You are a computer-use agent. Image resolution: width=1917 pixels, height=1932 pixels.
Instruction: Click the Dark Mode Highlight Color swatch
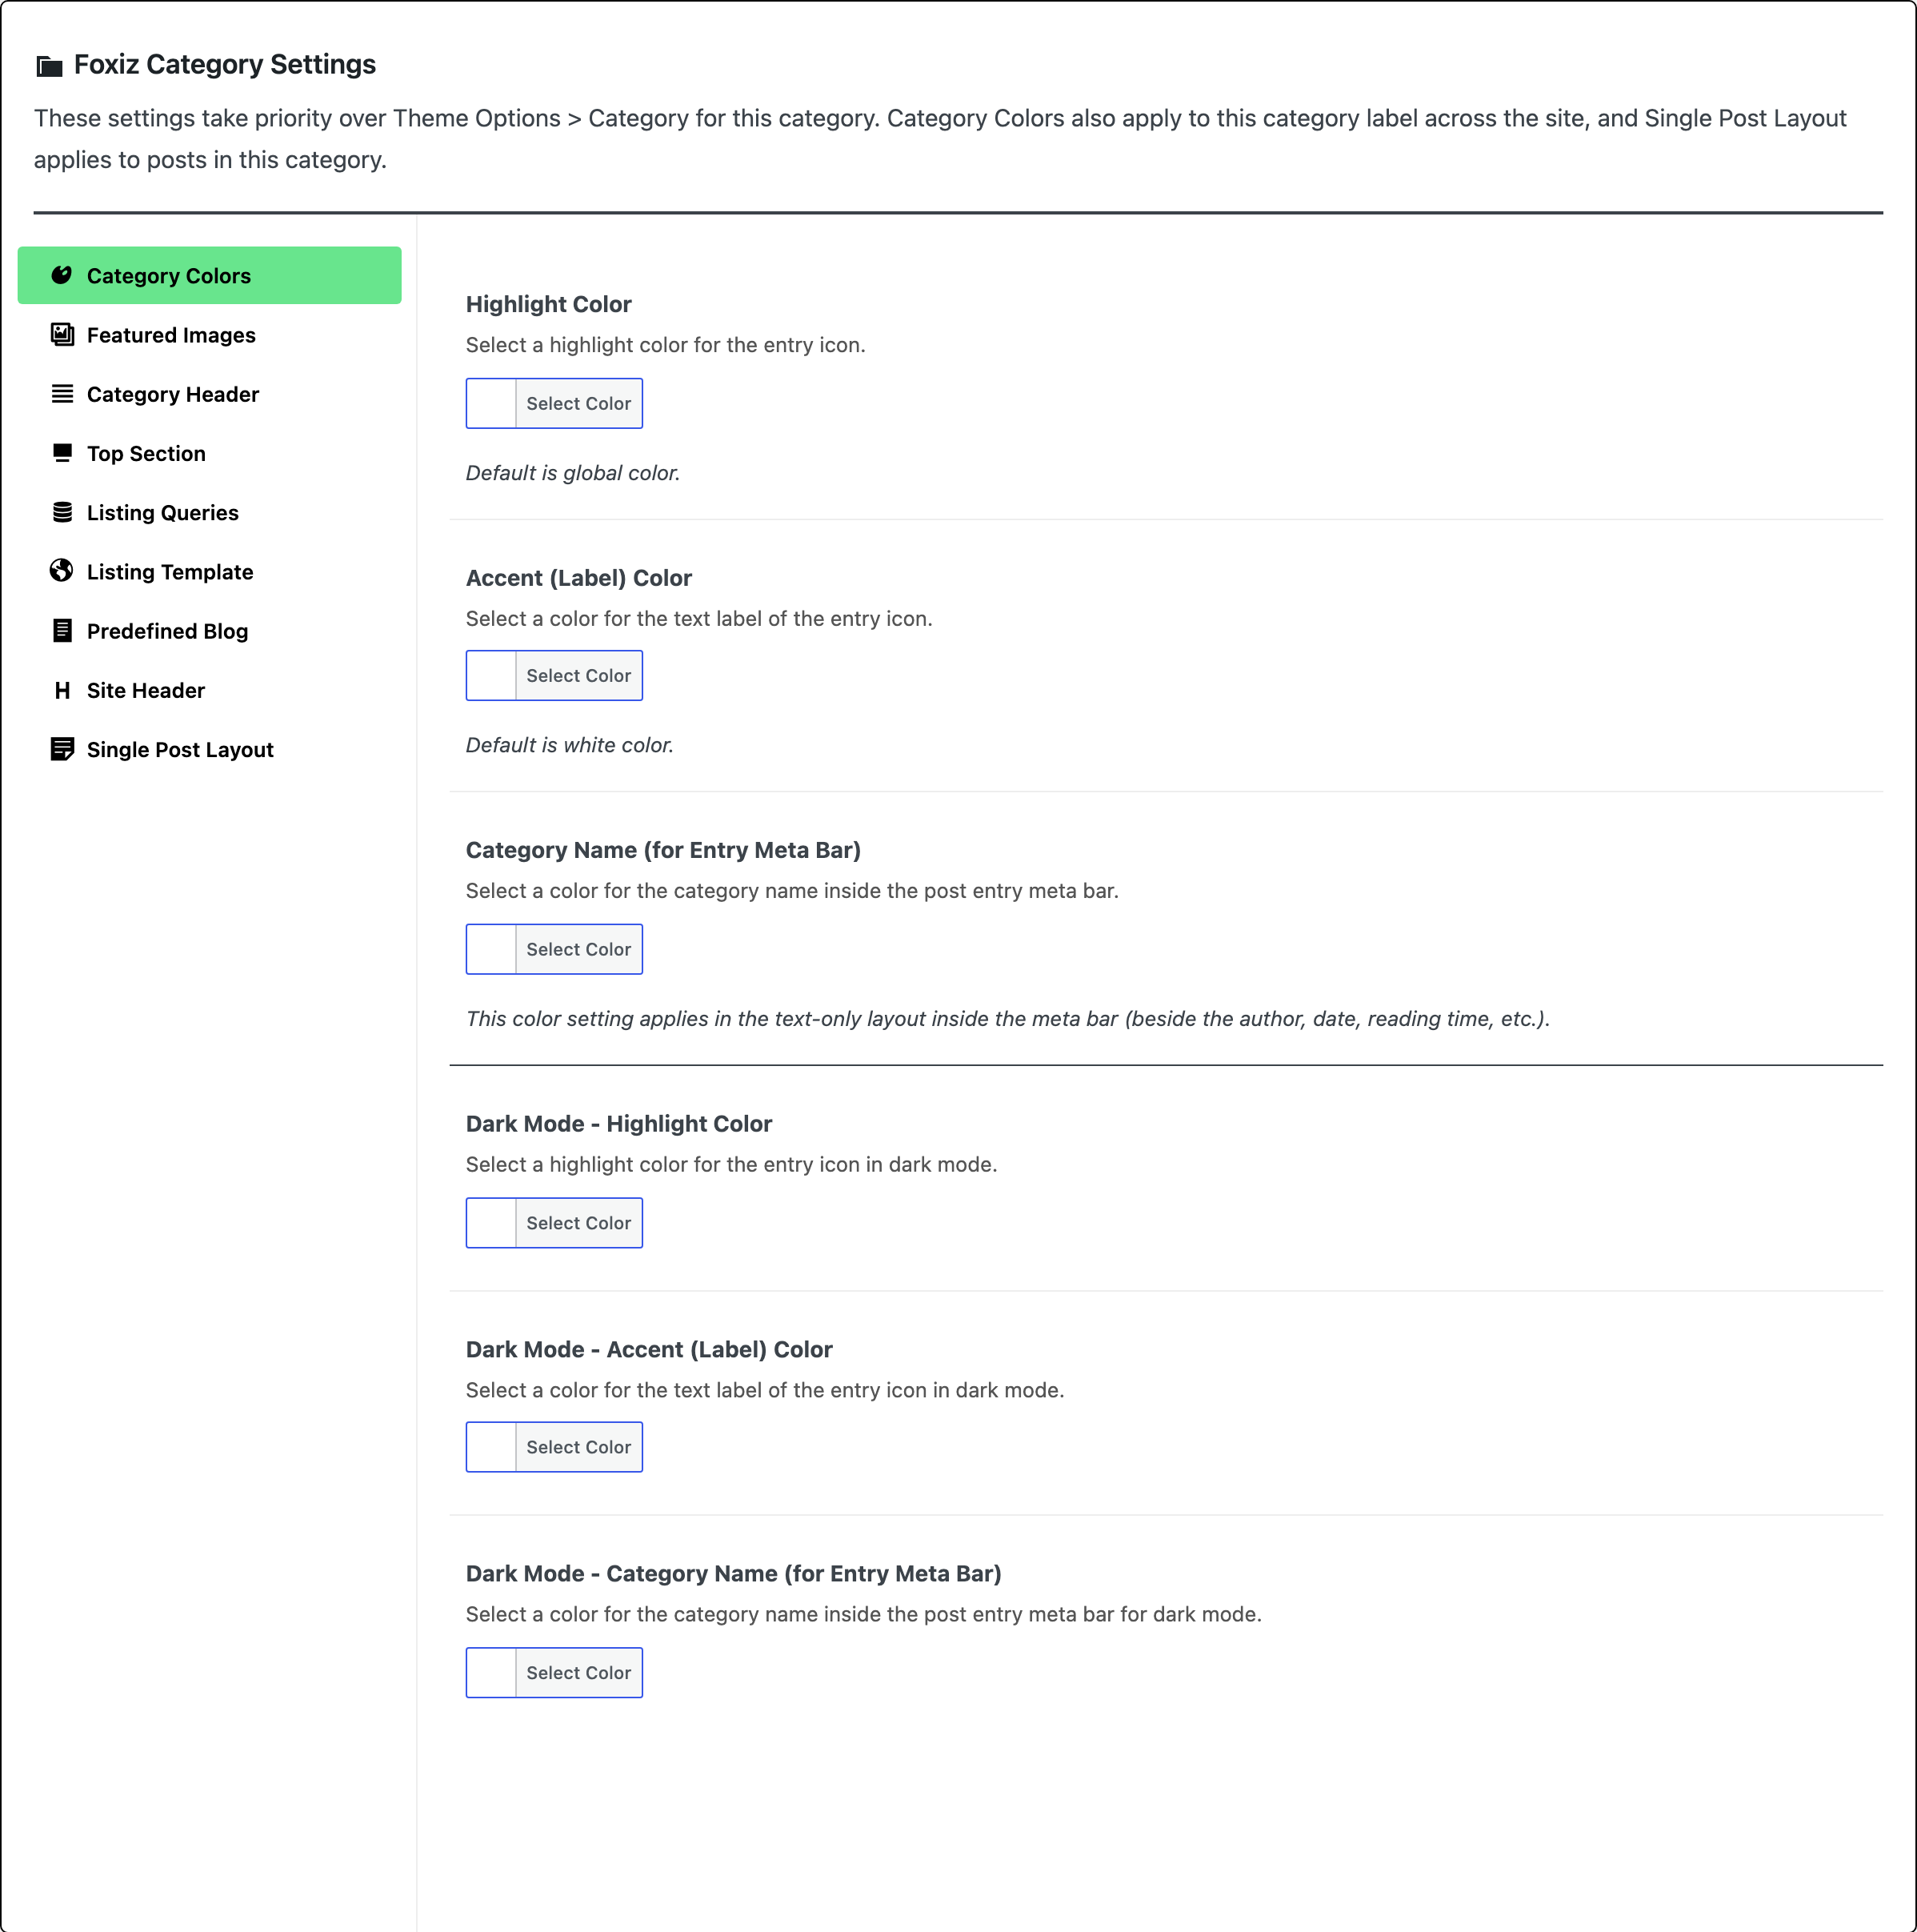click(x=492, y=1223)
